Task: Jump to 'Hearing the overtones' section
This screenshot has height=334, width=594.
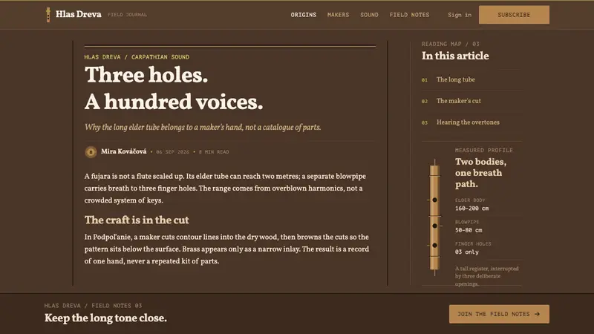Action: [x=468, y=122]
